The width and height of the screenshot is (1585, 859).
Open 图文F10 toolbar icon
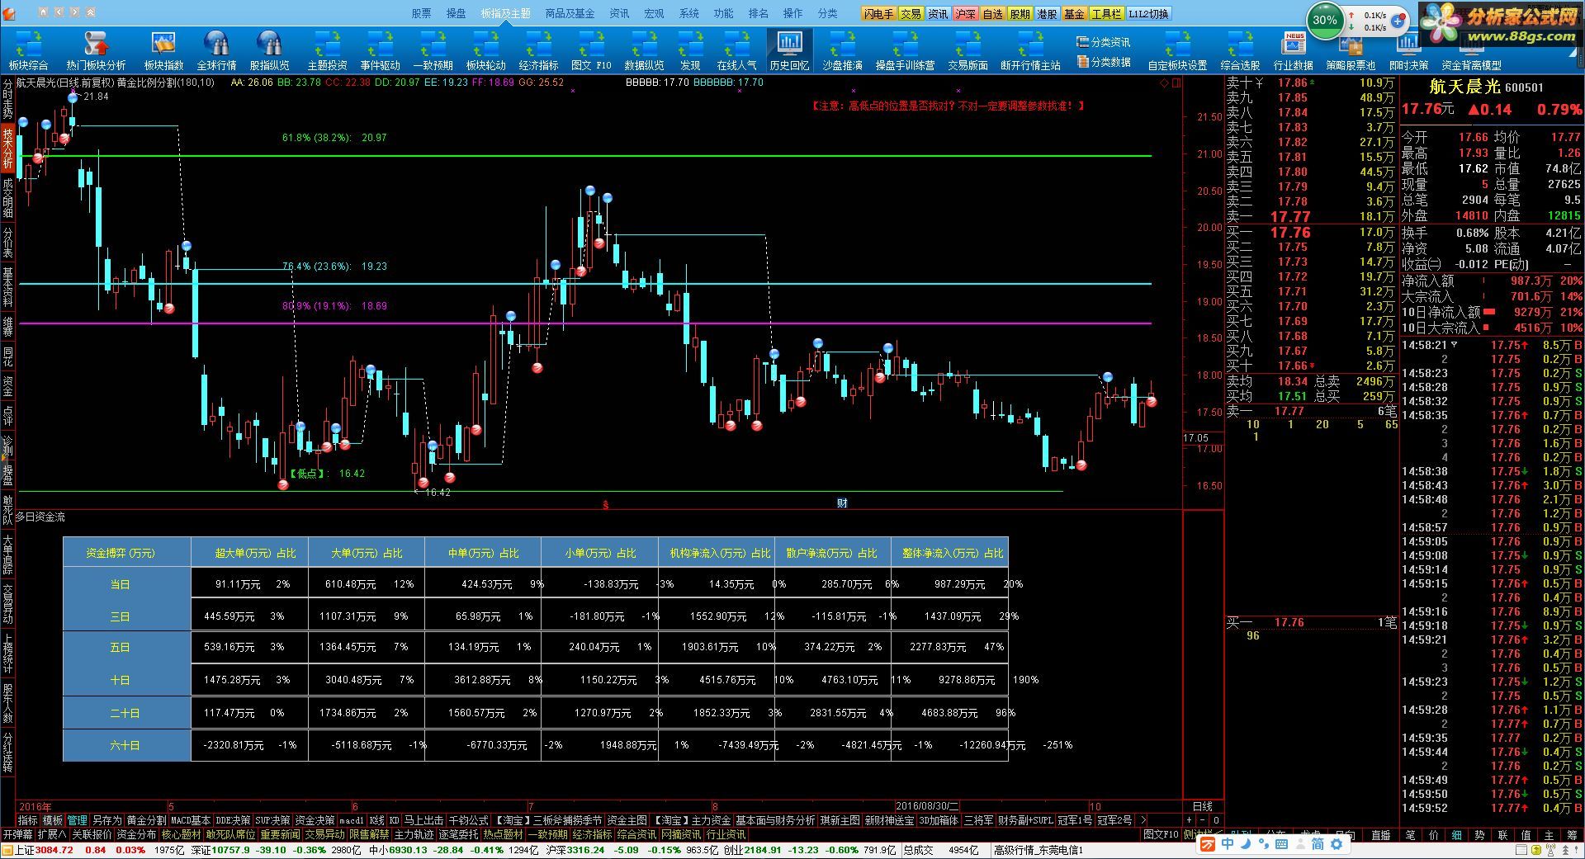click(x=591, y=50)
